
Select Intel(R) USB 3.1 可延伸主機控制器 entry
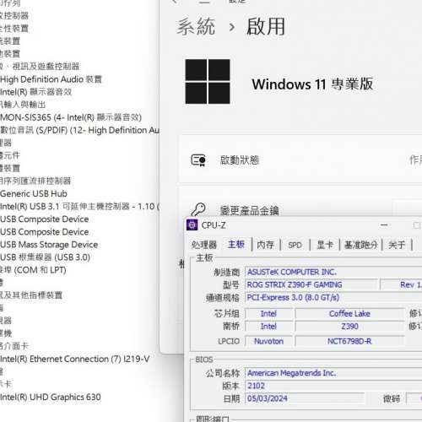[x=79, y=207]
